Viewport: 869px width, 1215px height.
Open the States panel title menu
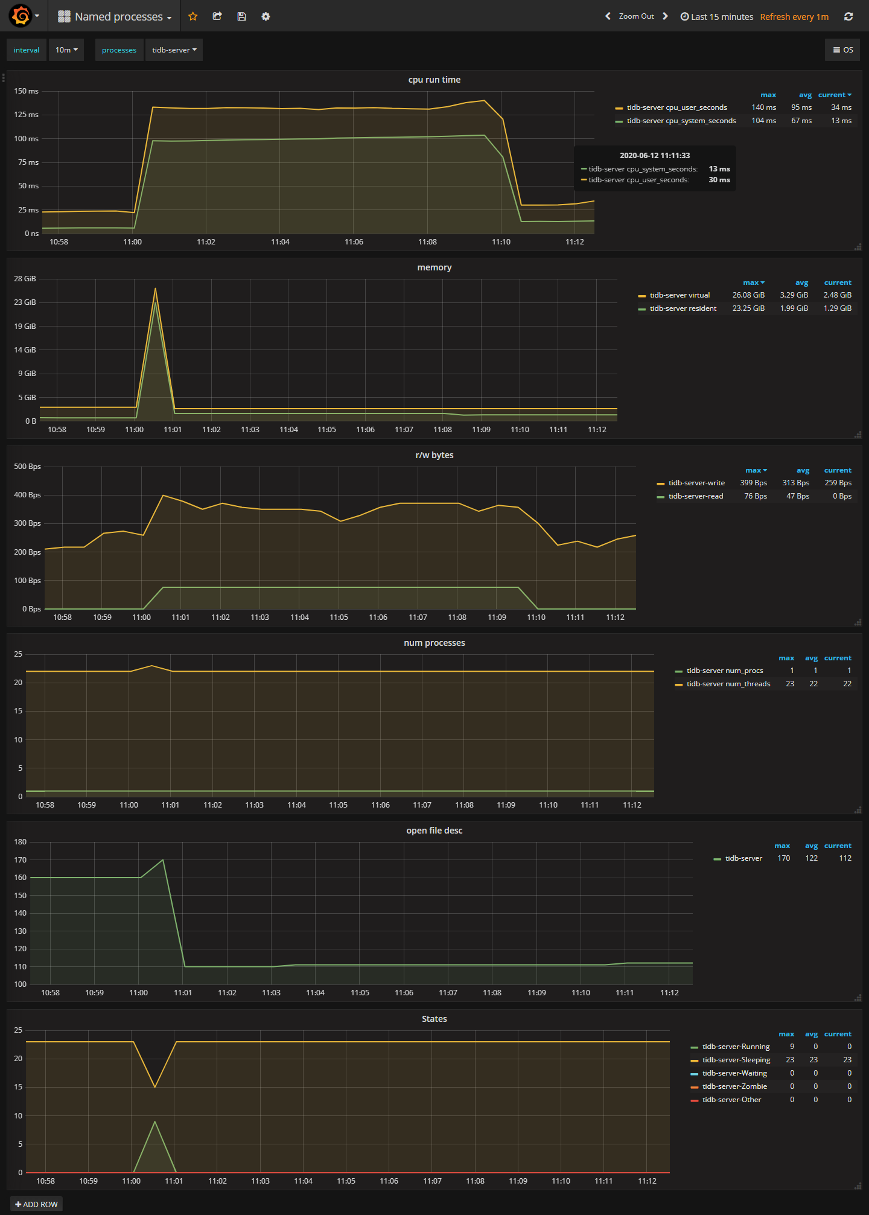pos(434,1019)
